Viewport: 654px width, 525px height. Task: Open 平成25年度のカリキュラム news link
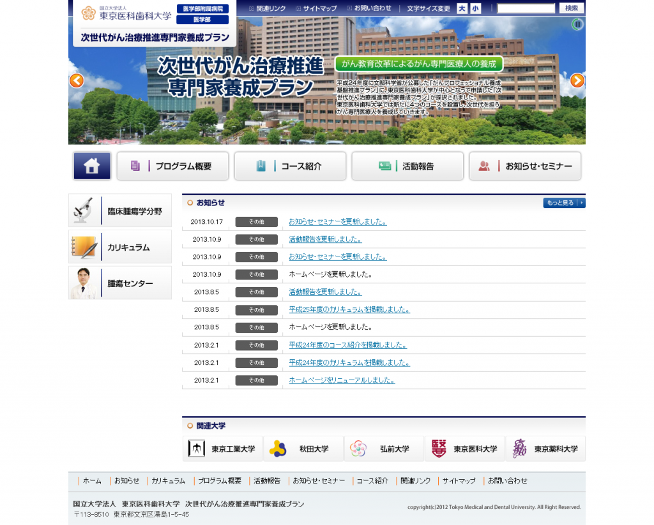pos(349,309)
